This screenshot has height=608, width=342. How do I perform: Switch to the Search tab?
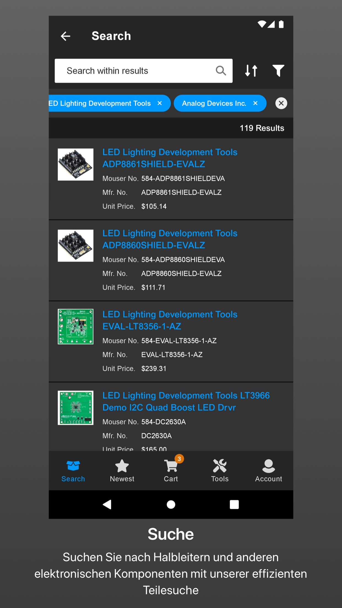click(73, 471)
